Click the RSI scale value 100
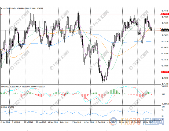 point(163,106)
